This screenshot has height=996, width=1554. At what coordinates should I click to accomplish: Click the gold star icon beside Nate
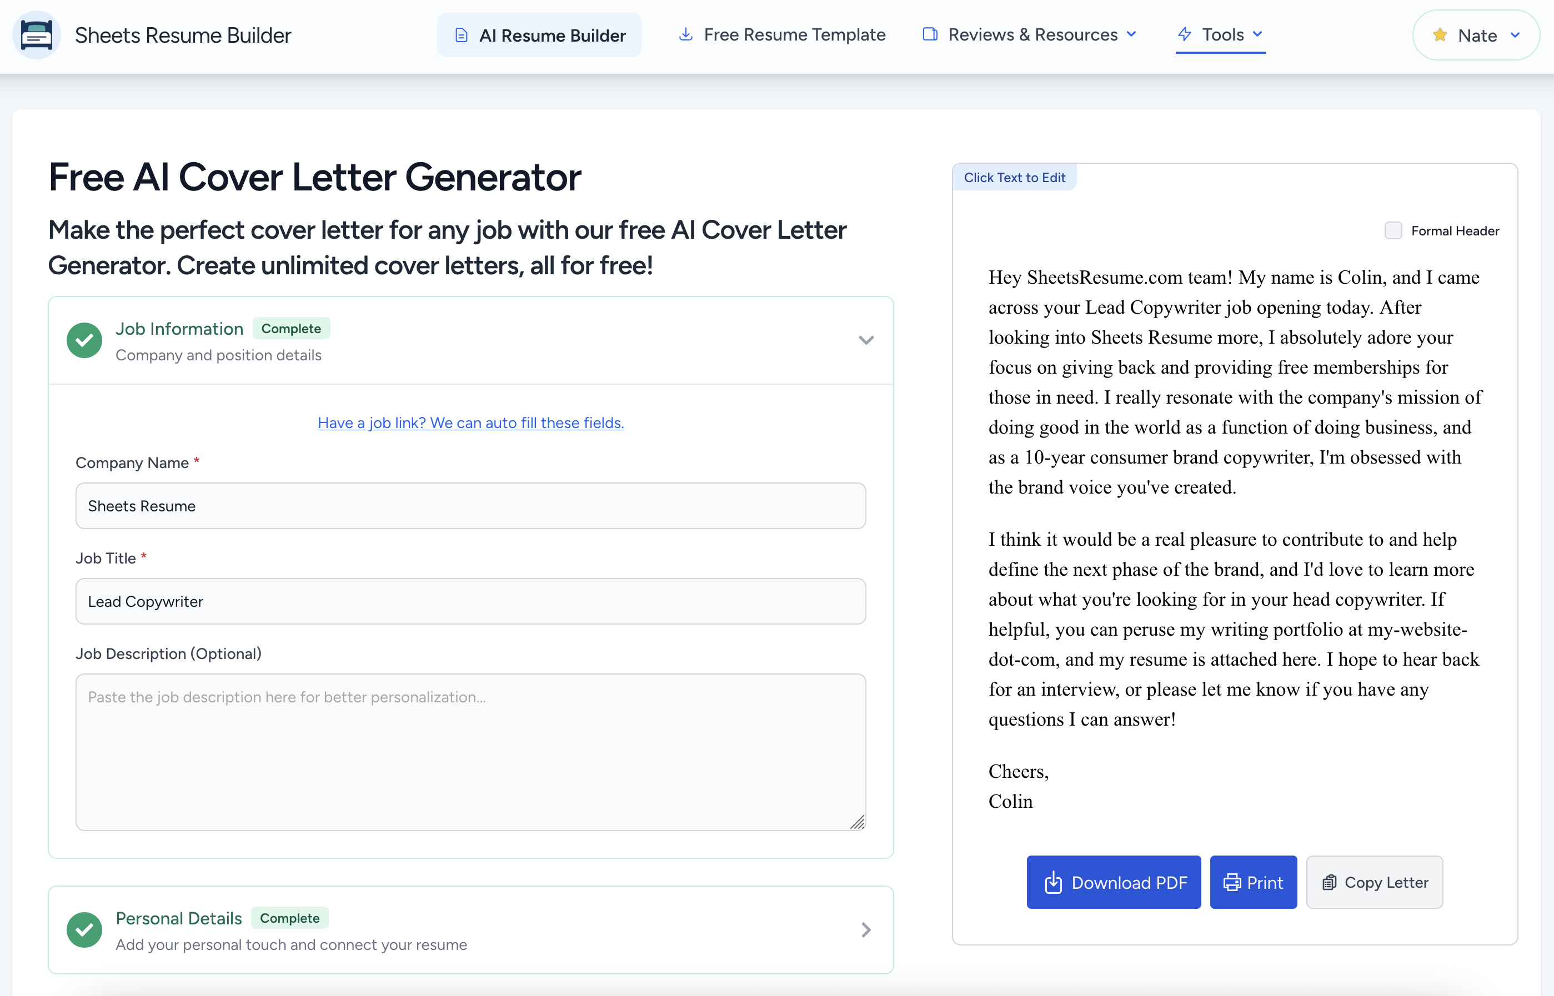[x=1440, y=35]
